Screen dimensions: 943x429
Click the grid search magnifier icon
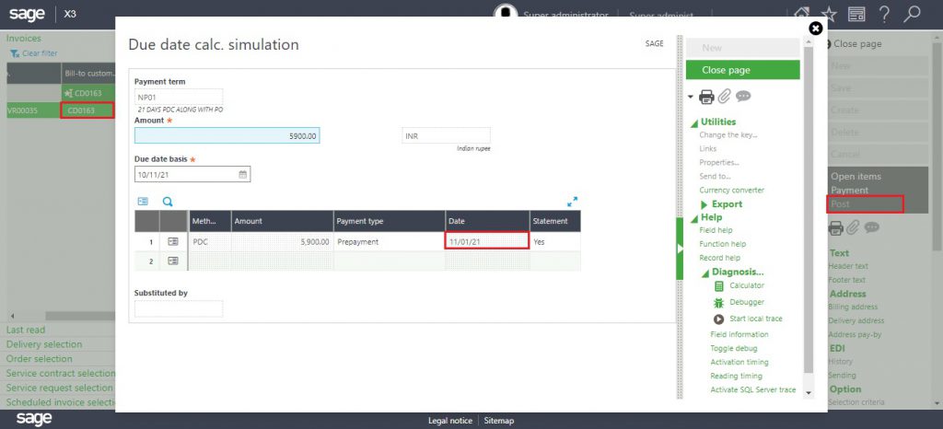[x=168, y=201]
